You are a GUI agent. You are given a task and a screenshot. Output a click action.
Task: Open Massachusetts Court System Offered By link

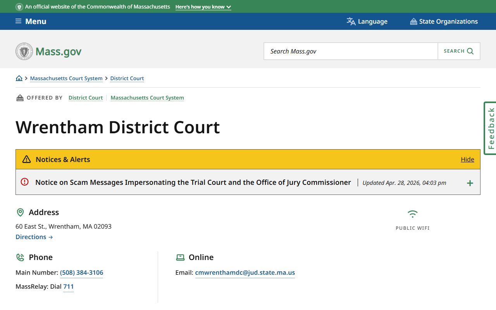147,98
